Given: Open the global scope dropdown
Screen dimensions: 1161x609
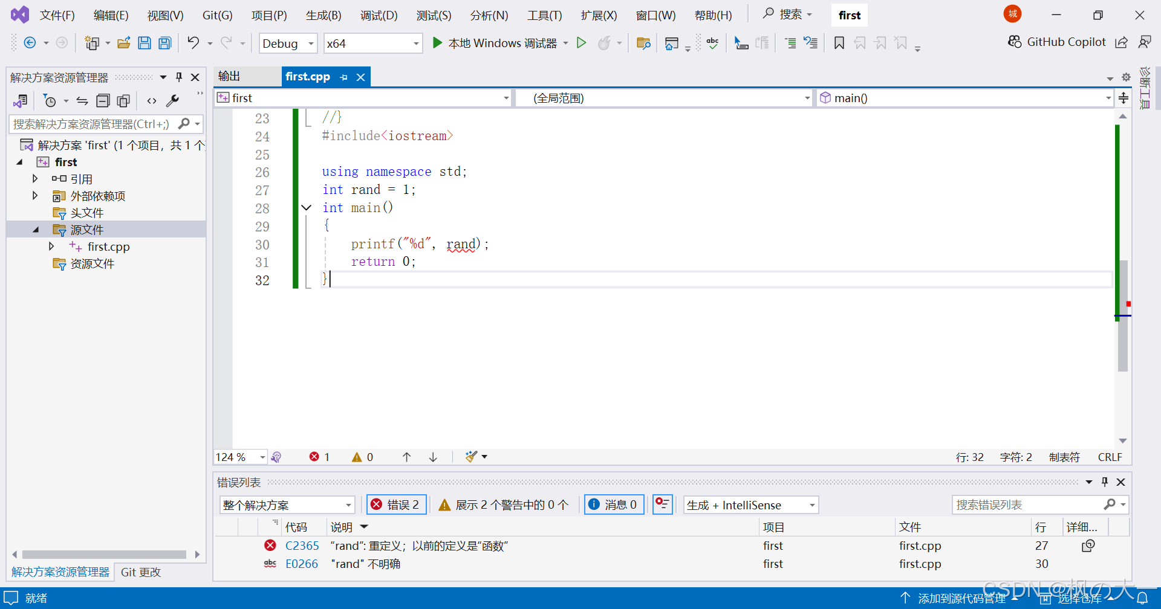Looking at the screenshot, I should tap(664, 98).
